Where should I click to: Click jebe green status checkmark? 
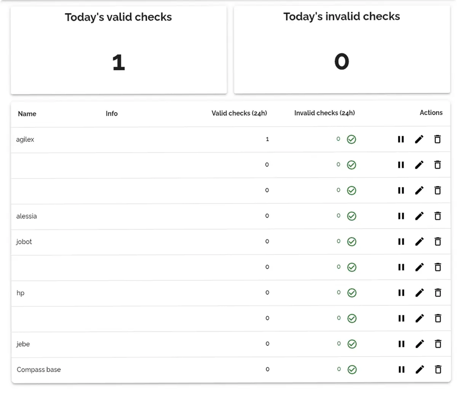(352, 344)
